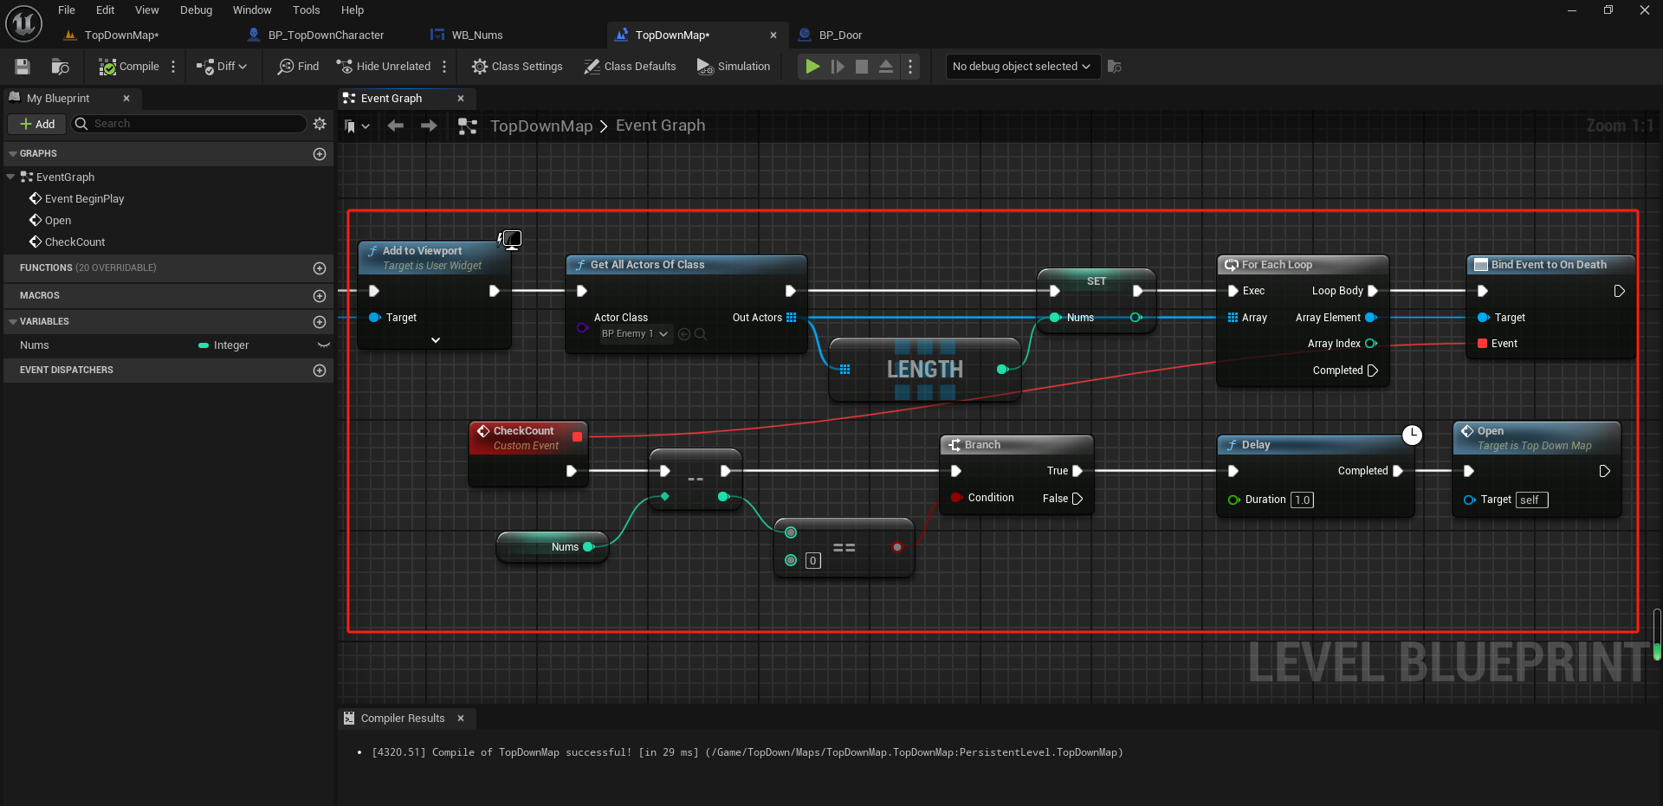Save the current blueprint with the disk icon

tap(23, 67)
